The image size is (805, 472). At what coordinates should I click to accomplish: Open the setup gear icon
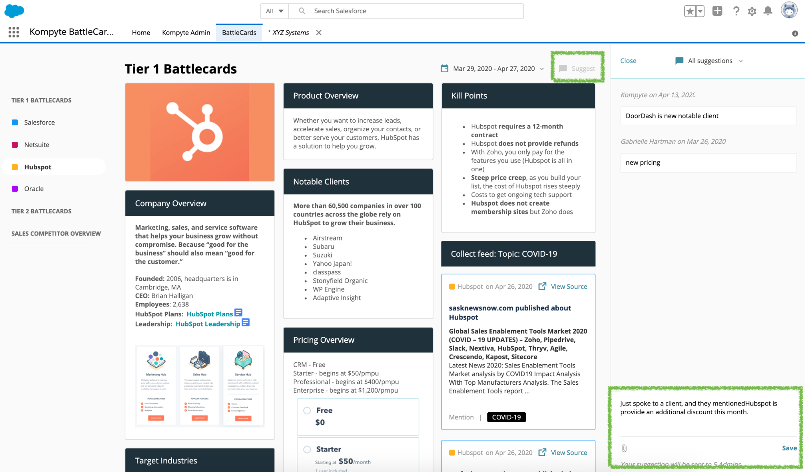752,11
